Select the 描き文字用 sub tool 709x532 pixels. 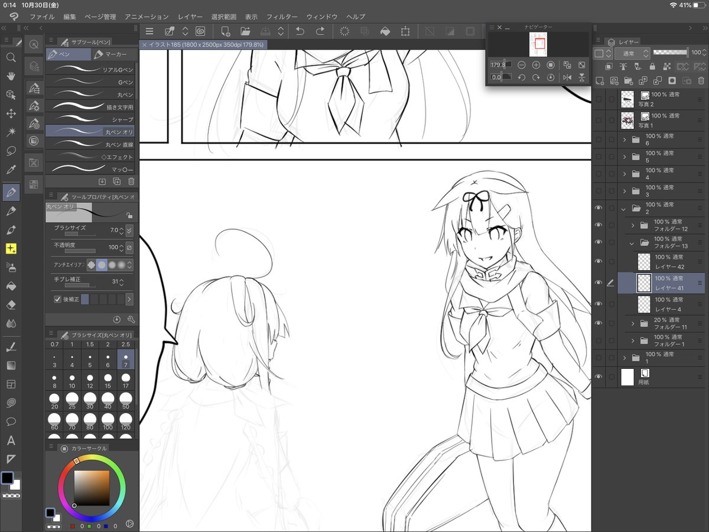[x=90, y=107]
